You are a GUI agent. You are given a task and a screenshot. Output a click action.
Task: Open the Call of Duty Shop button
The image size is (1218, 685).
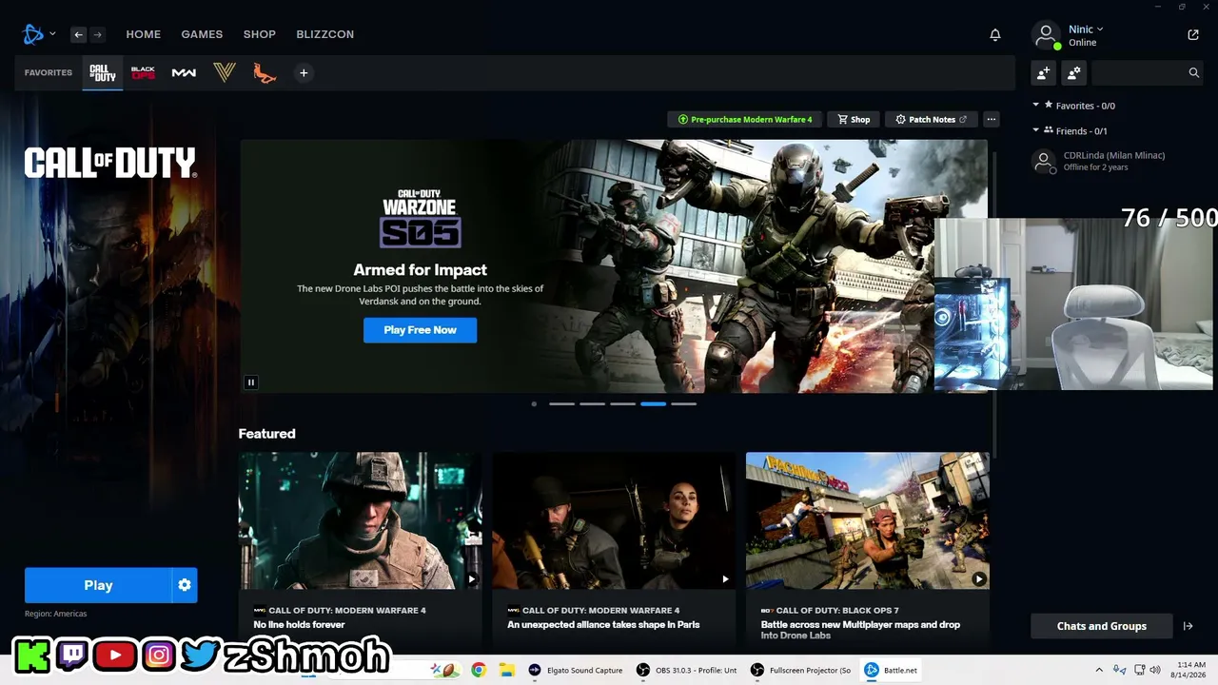854,120
